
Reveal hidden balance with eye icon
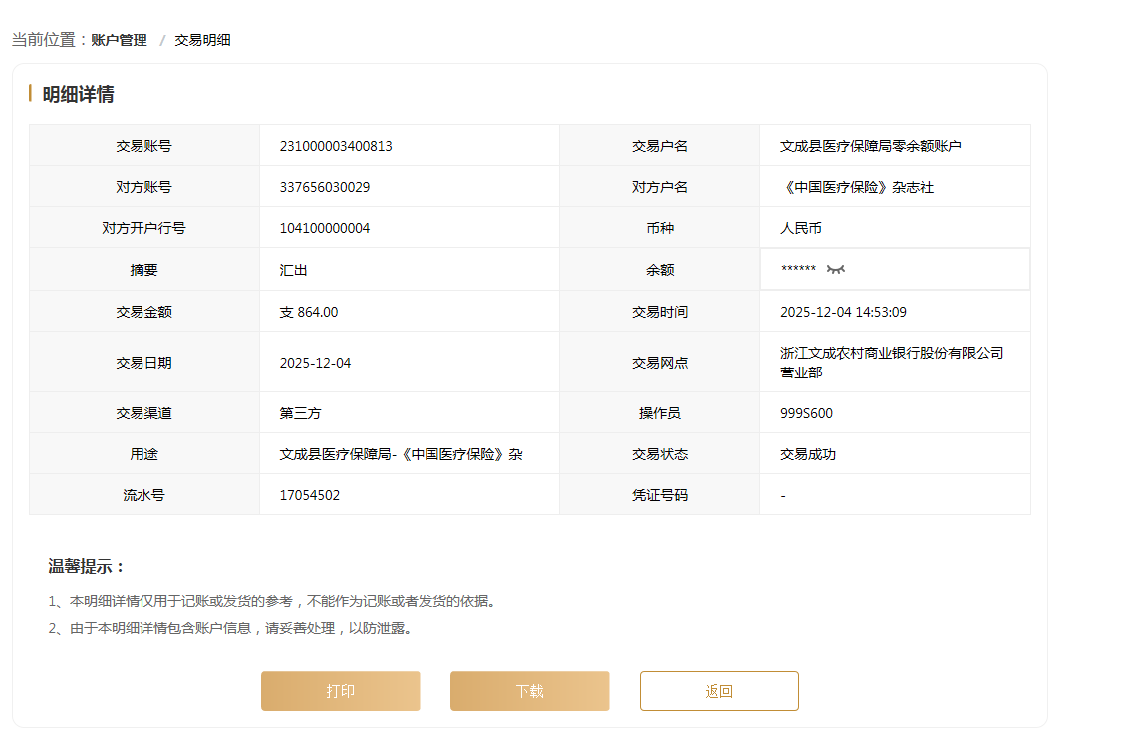point(835,270)
